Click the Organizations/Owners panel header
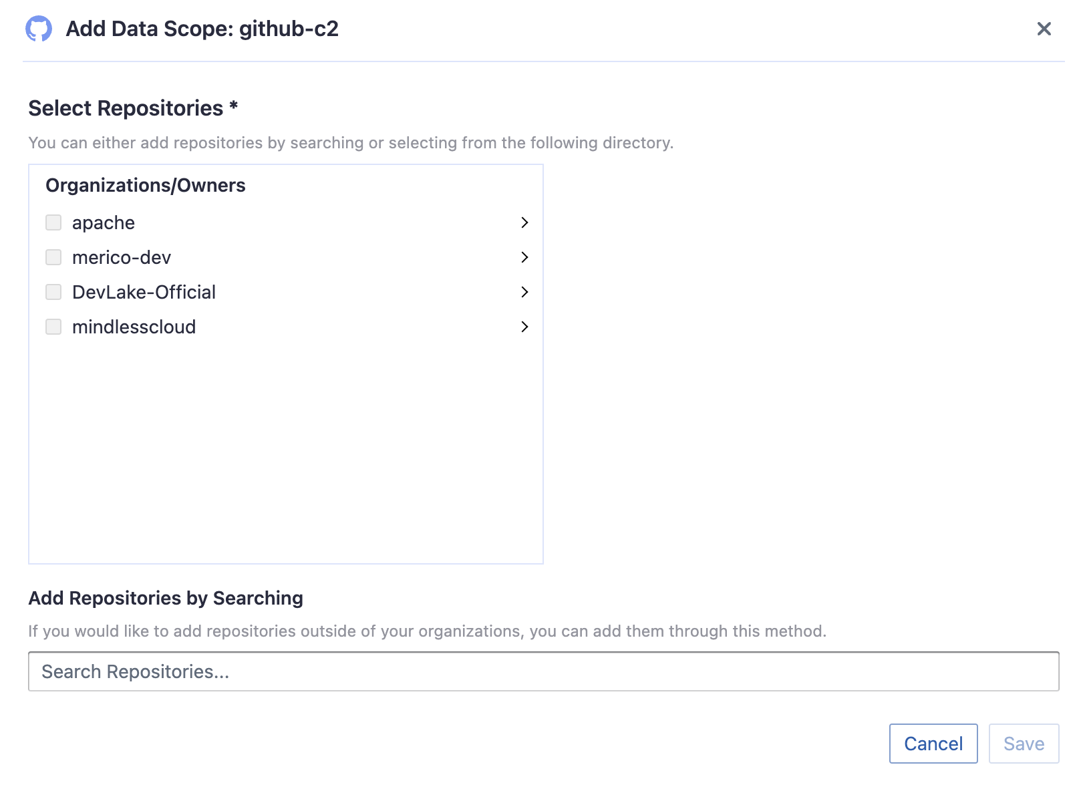 point(146,185)
